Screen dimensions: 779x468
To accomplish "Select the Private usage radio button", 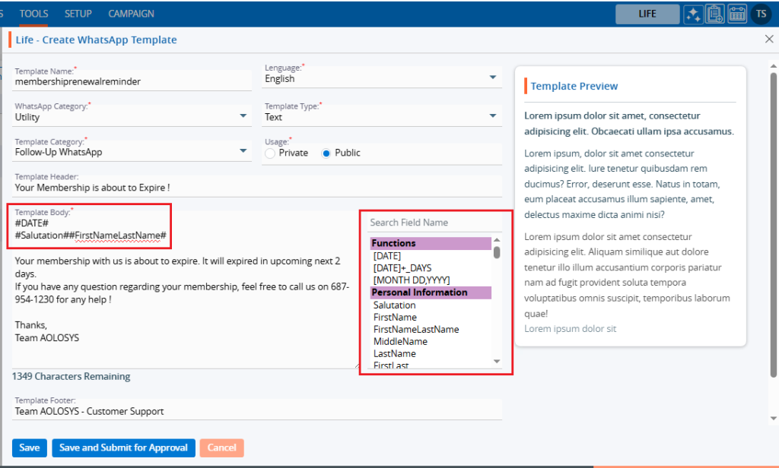I will click(270, 153).
